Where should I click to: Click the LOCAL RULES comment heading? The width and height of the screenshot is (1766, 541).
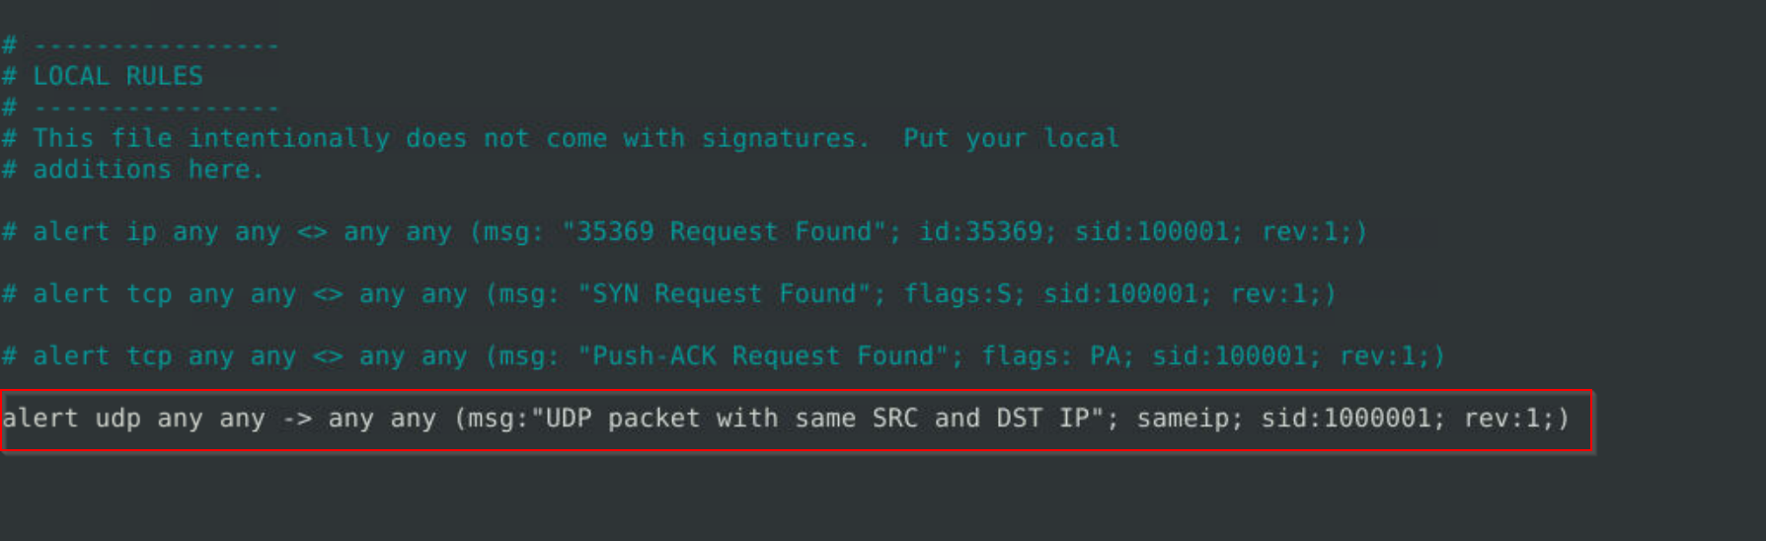click(x=117, y=76)
